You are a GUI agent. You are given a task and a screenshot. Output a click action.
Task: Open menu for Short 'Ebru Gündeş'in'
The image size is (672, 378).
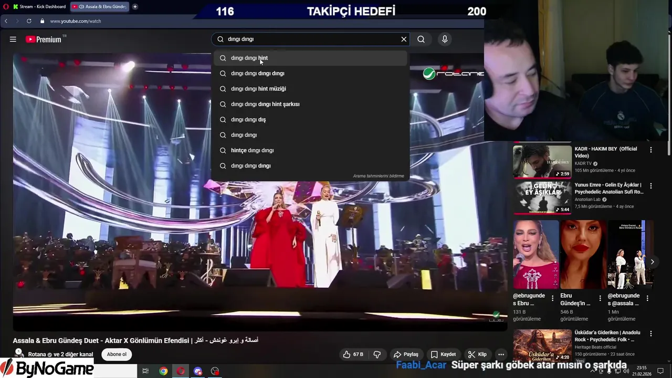[x=600, y=298]
